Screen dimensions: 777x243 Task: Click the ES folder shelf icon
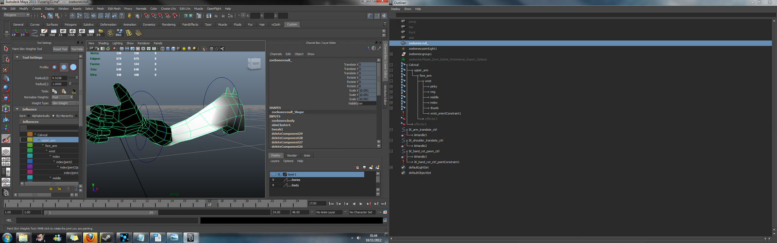100,33
